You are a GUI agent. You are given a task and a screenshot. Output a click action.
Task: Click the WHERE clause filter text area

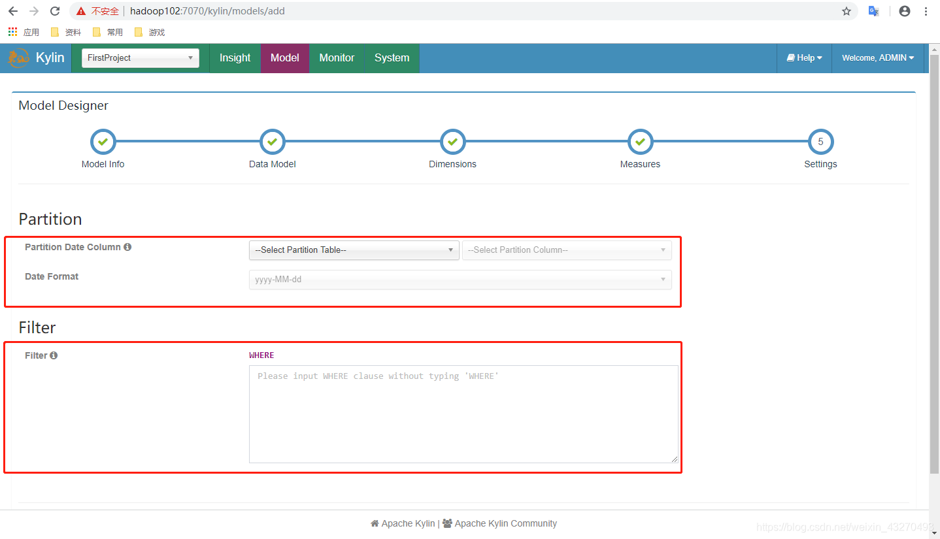(x=463, y=414)
